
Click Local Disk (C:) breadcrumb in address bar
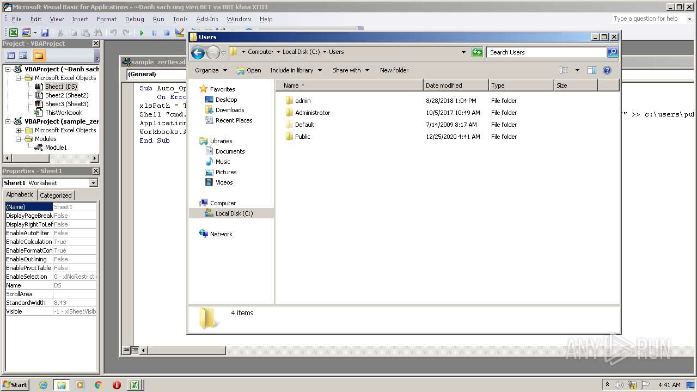coord(301,52)
